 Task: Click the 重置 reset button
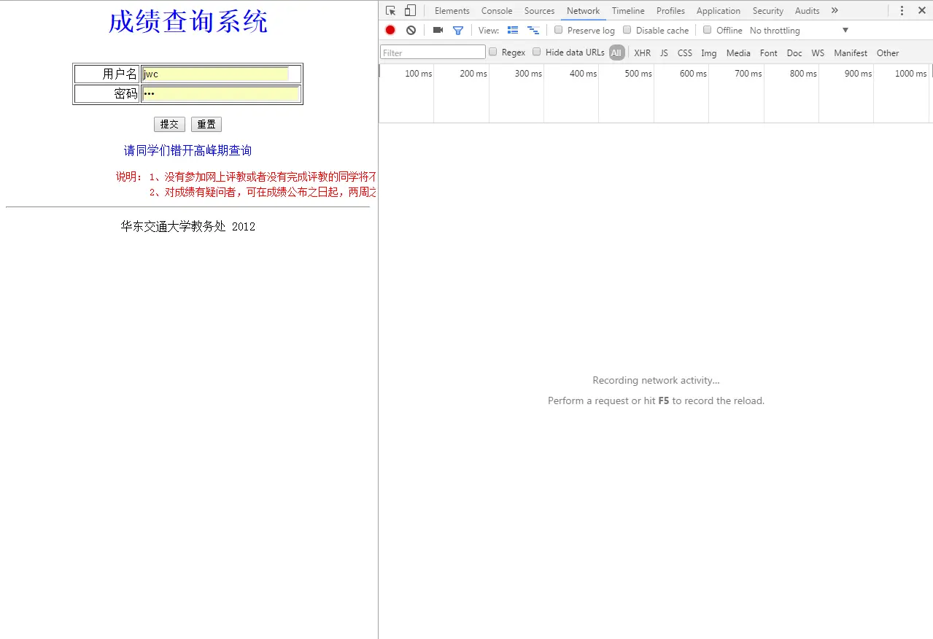tap(206, 124)
